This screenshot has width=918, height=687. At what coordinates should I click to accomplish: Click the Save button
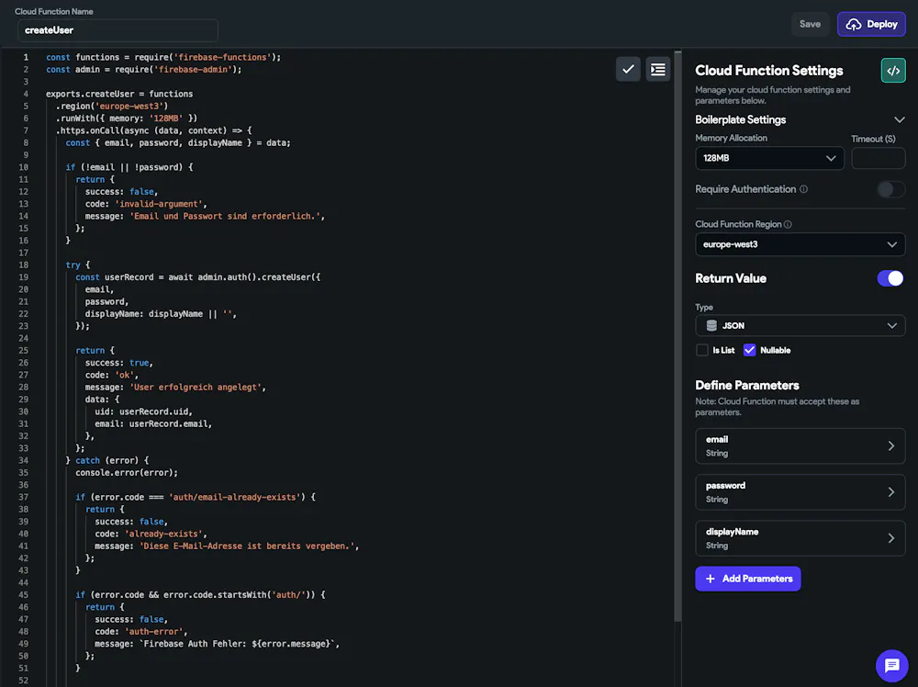coord(810,24)
